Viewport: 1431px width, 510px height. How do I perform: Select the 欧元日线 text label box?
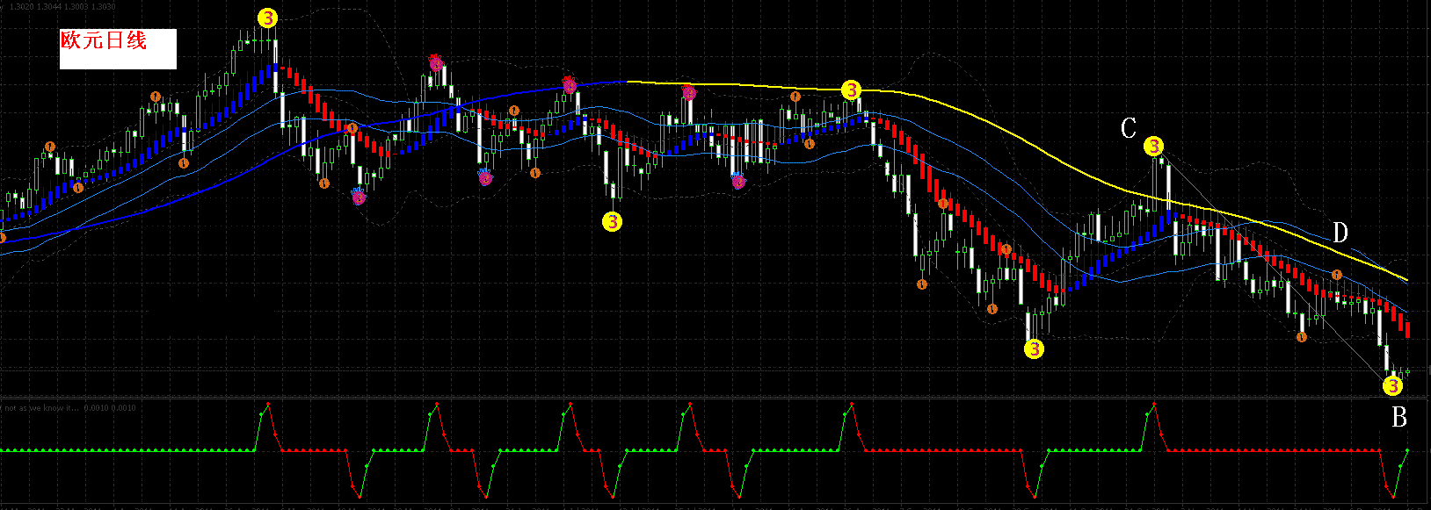tap(119, 49)
